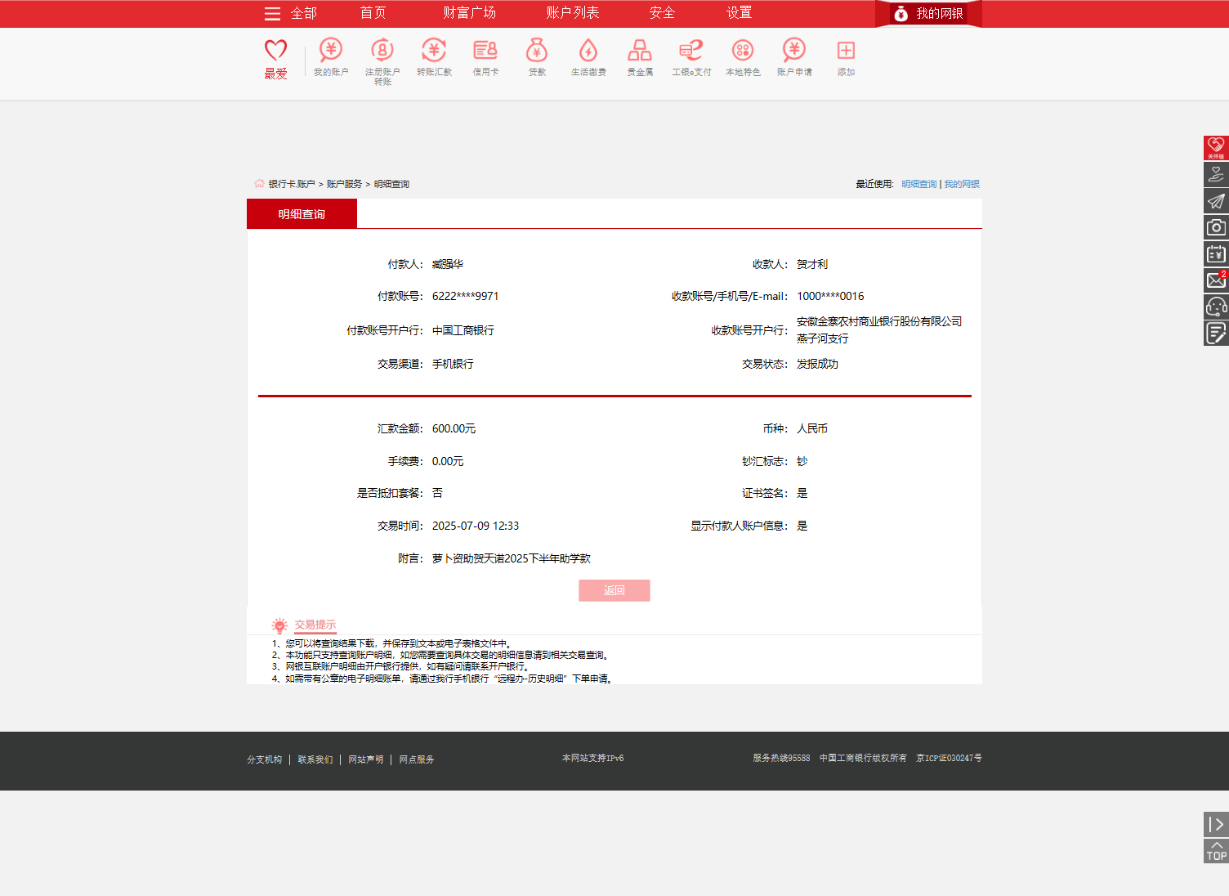Click the hand-with-heart sidebar icon
The image size is (1229, 896).
click(x=1216, y=174)
